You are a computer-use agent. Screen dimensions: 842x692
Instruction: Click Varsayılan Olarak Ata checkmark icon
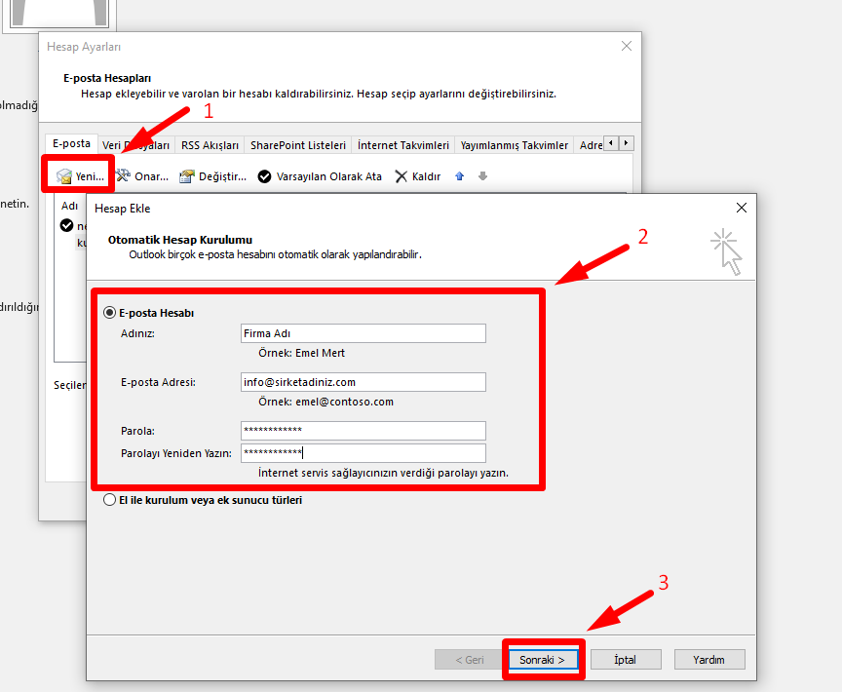[264, 176]
